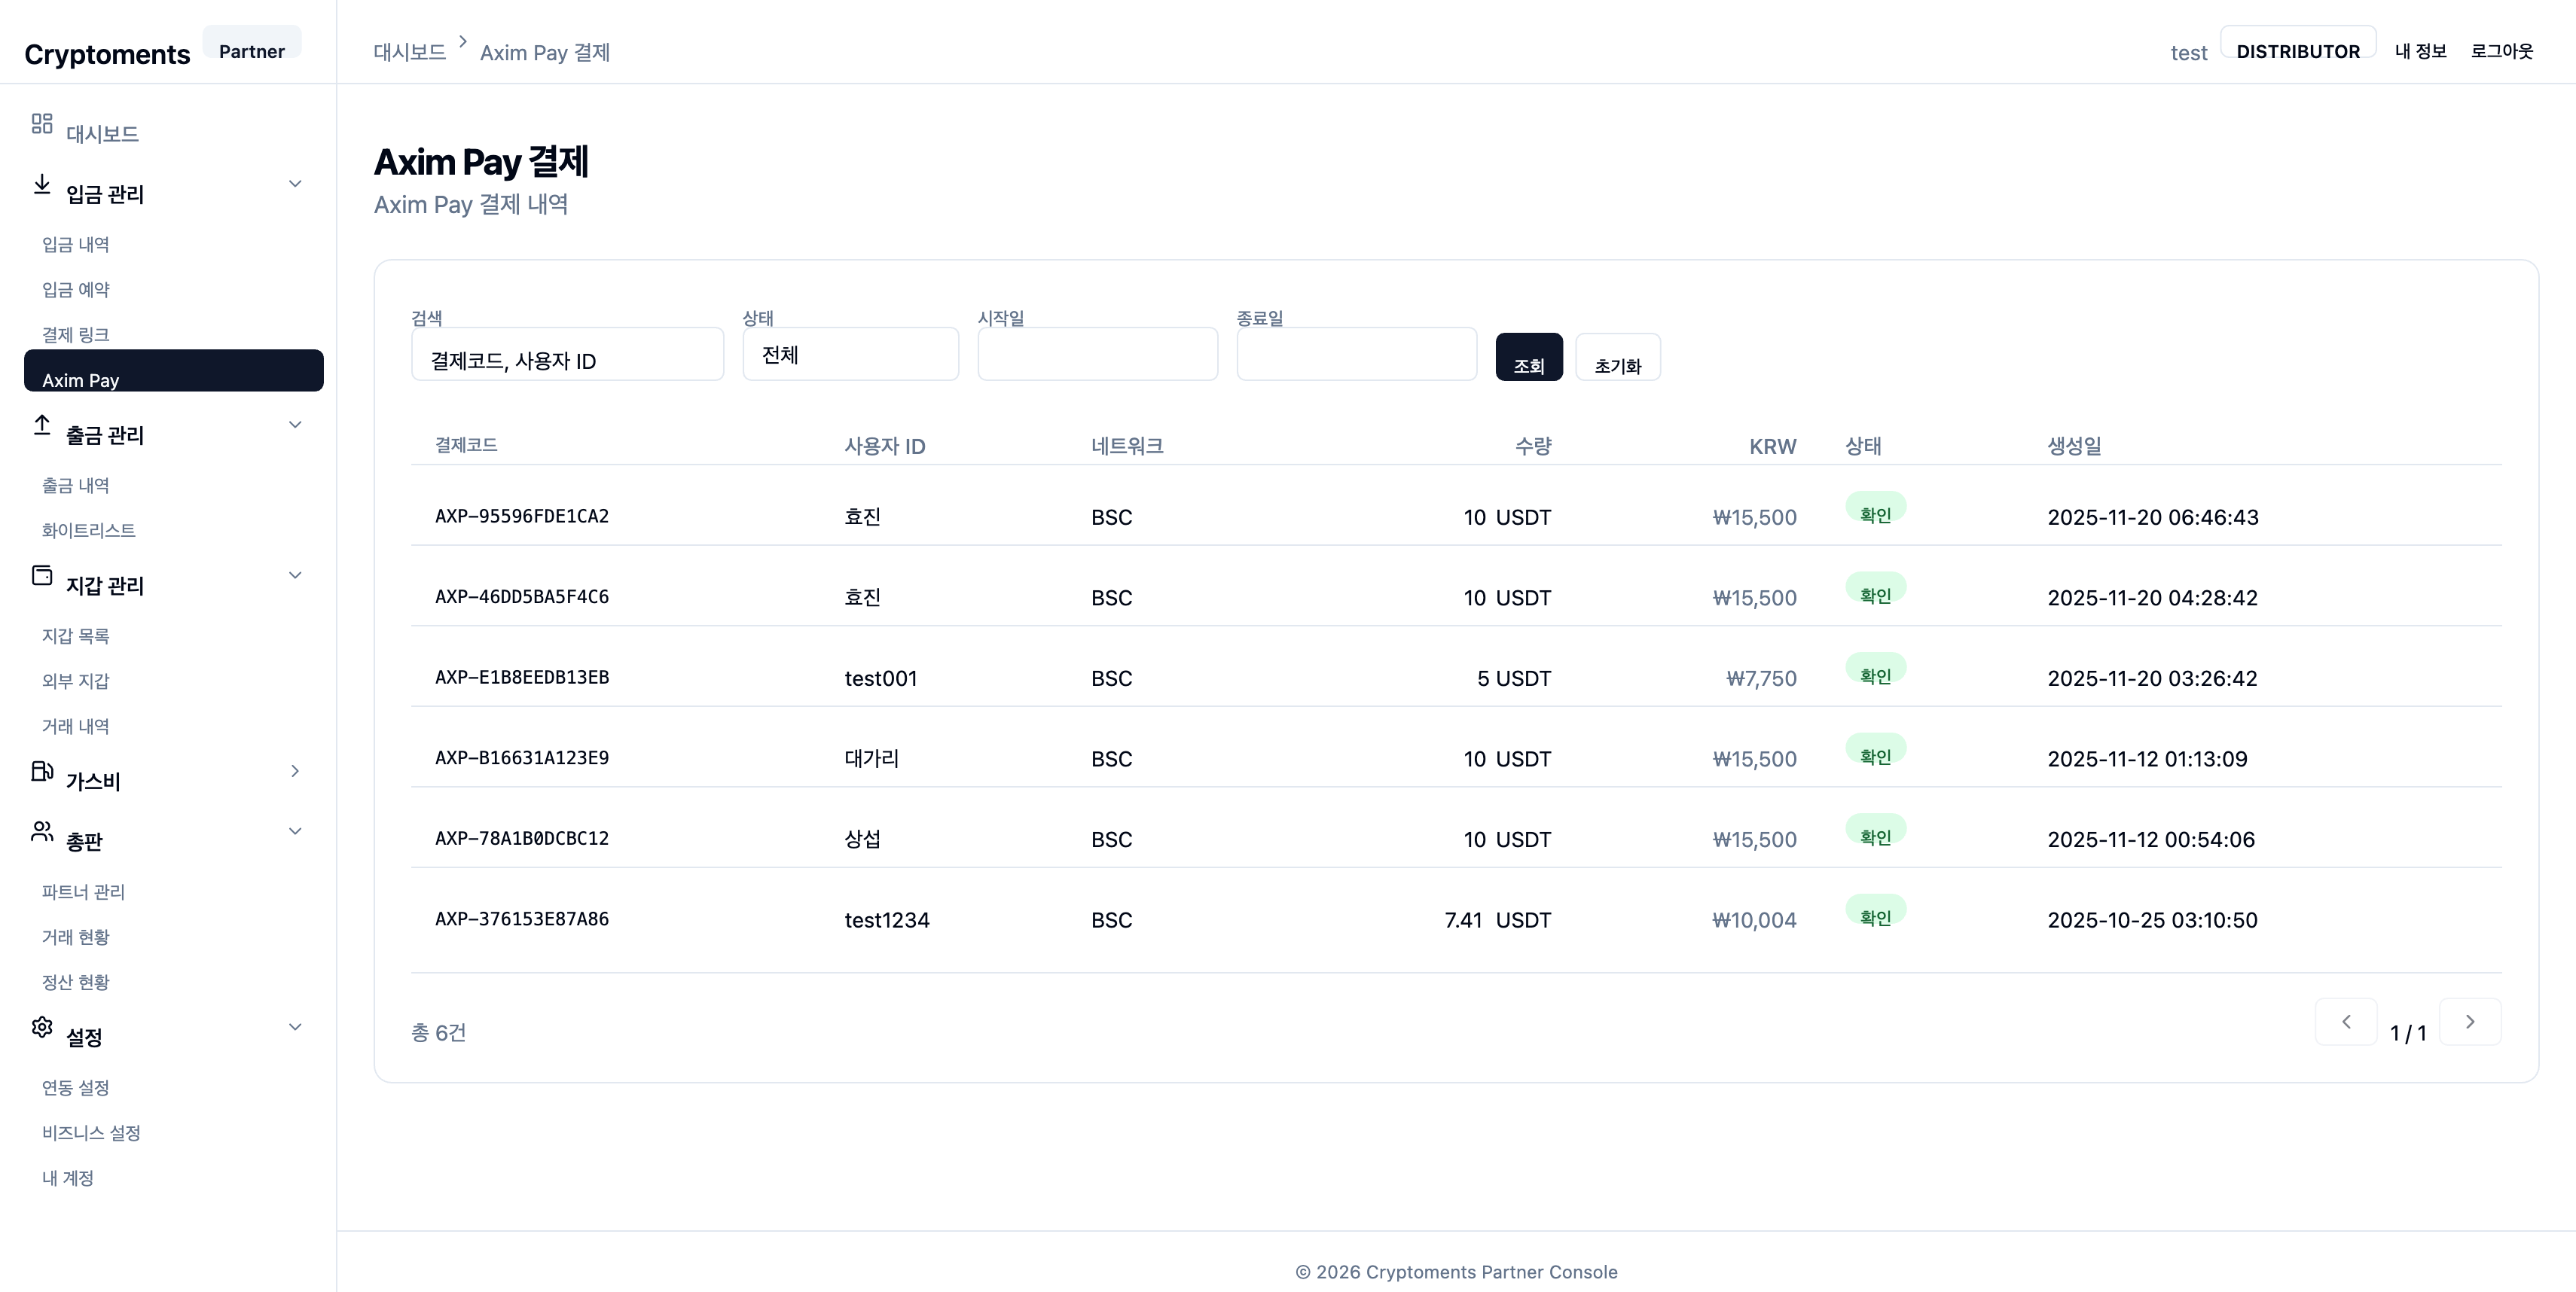Open 입금 내역 menu item

pos(76,245)
